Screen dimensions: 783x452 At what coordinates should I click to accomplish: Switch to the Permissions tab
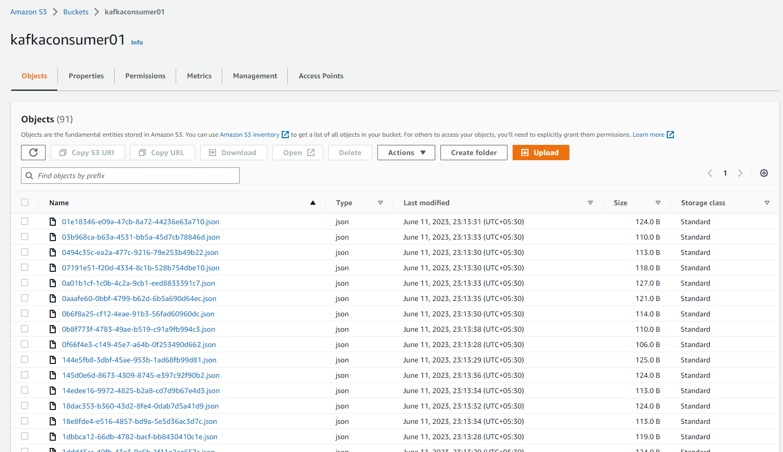[x=145, y=75]
